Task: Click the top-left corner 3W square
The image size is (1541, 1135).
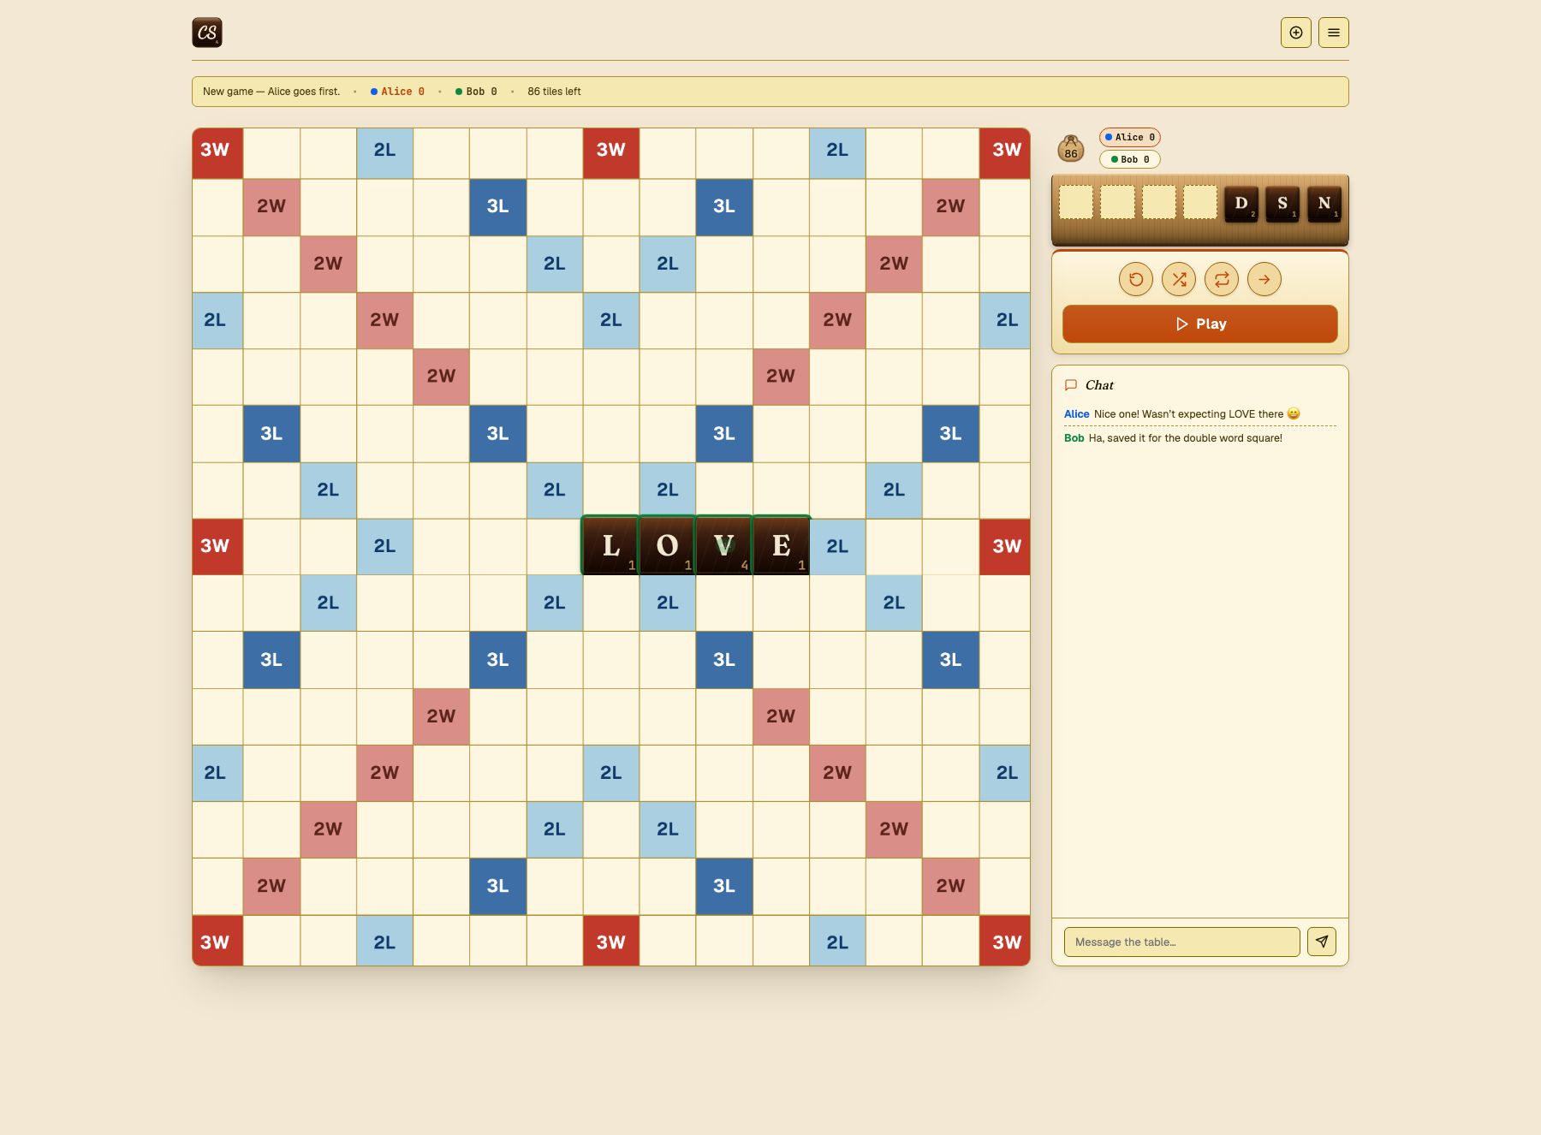Action: click(217, 153)
